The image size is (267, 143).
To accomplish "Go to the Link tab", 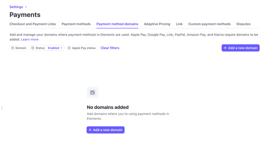I will click(x=179, y=24).
